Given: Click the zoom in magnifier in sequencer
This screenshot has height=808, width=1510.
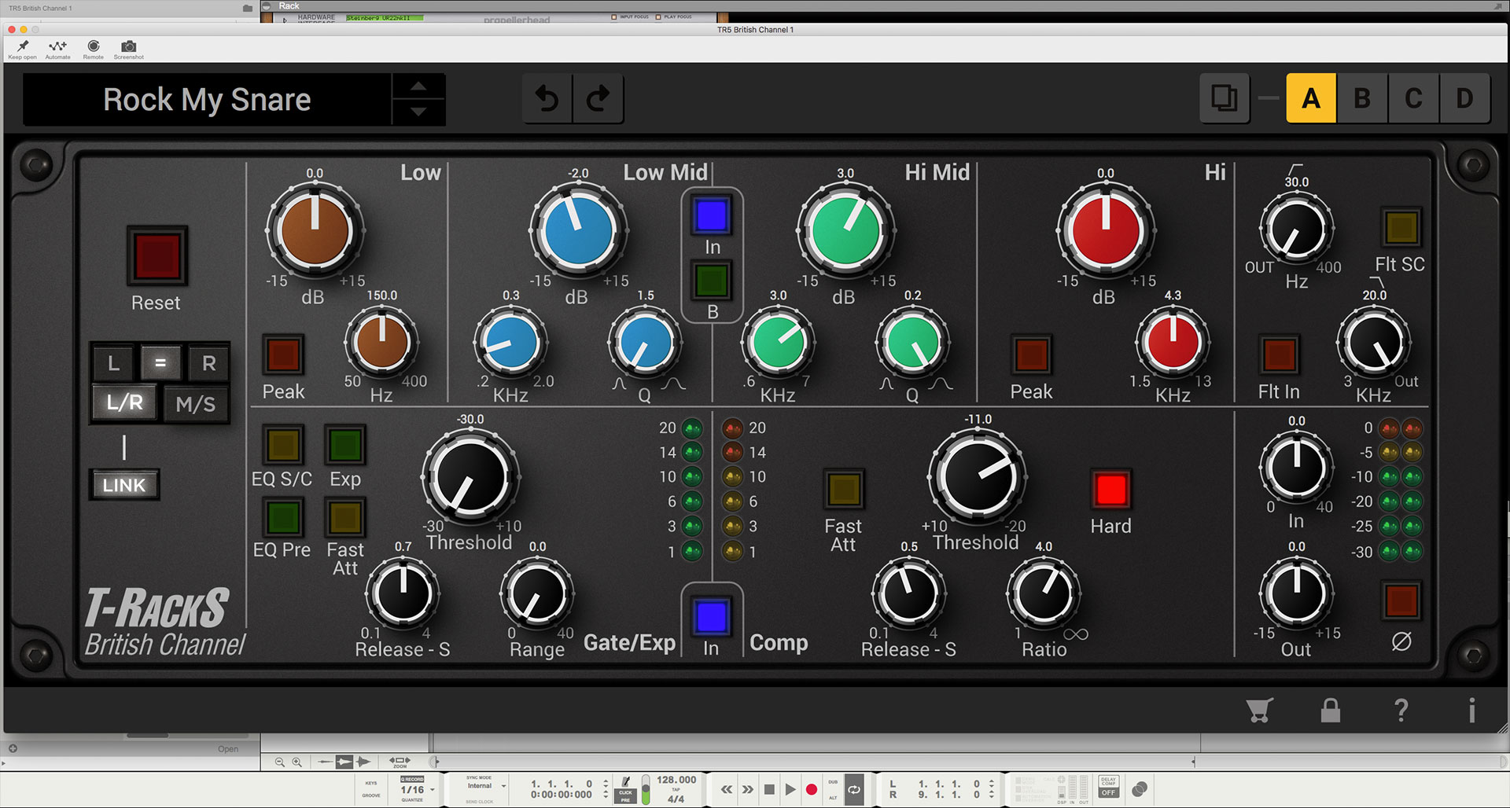Looking at the screenshot, I should [297, 762].
